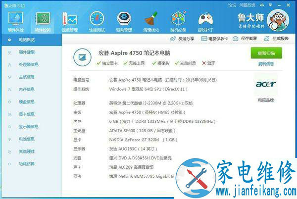This screenshot has height=199, width=297.
Task: Click the '宏碁 Aspire 4750 笔记本电脑' heading
Action: [134, 53]
